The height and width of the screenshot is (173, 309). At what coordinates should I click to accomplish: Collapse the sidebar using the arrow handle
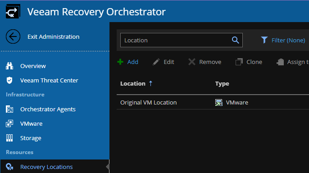tap(108, 167)
